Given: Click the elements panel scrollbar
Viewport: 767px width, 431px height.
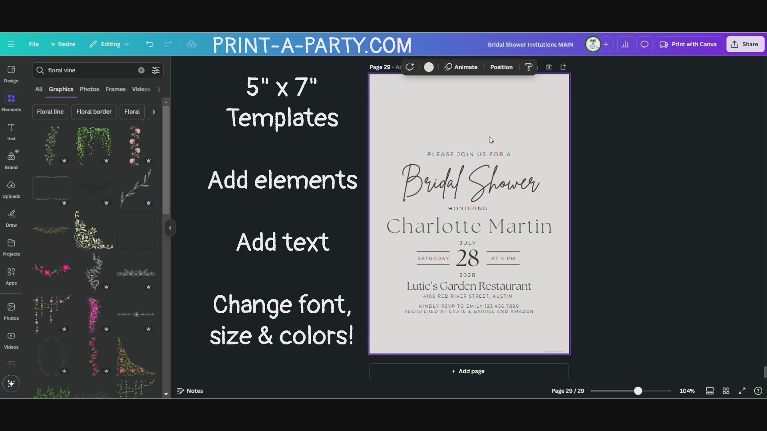Looking at the screenshot, I should pyautogui.click(x=166, y=160).
